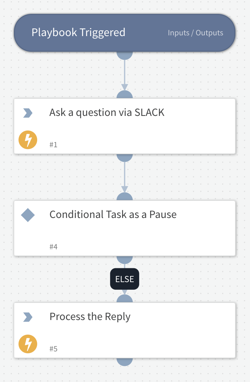Click the Playbook Triggered header

[x=78, y=32]
